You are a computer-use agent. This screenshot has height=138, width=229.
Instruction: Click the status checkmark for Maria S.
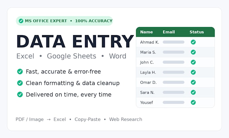pyautogui.click(x=193, y=52)
